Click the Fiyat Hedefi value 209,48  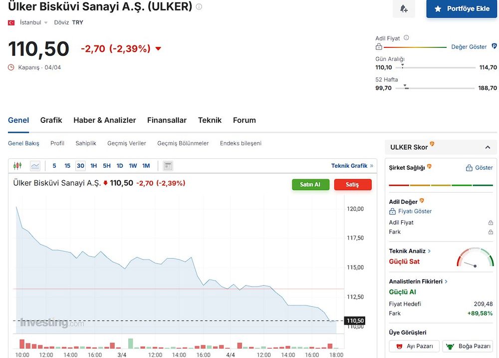(483, 304)
